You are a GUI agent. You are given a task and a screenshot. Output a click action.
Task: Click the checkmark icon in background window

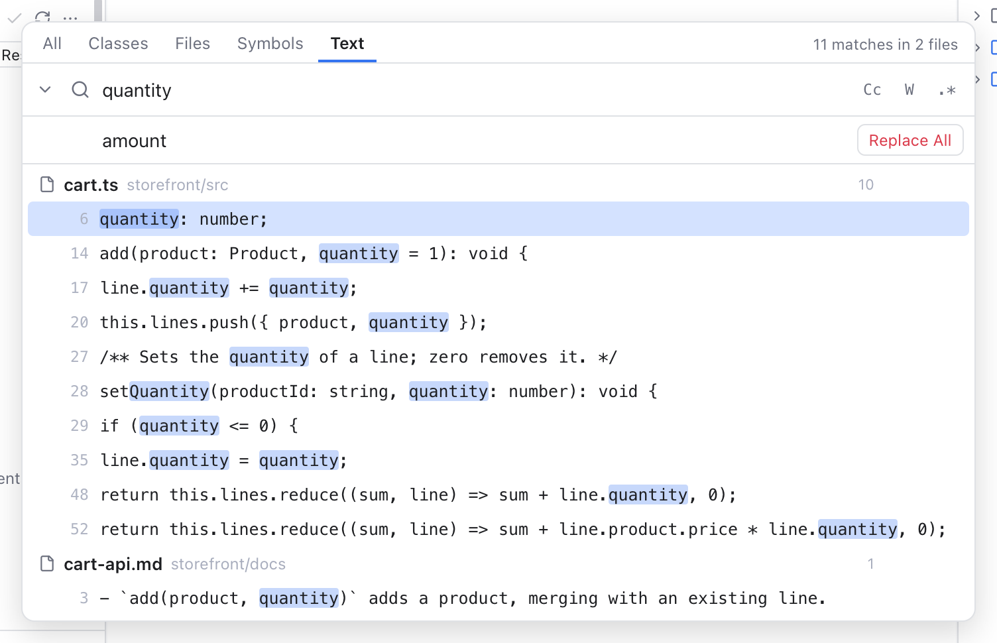[15, 18]
